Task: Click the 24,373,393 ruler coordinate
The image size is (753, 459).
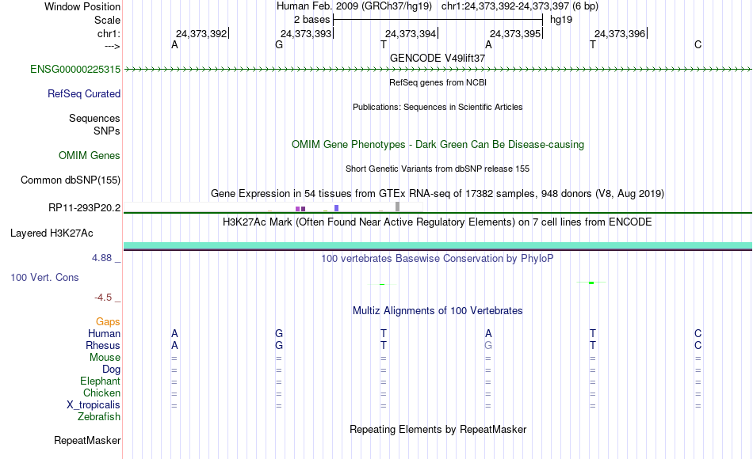Action: (x=306, y=33)
